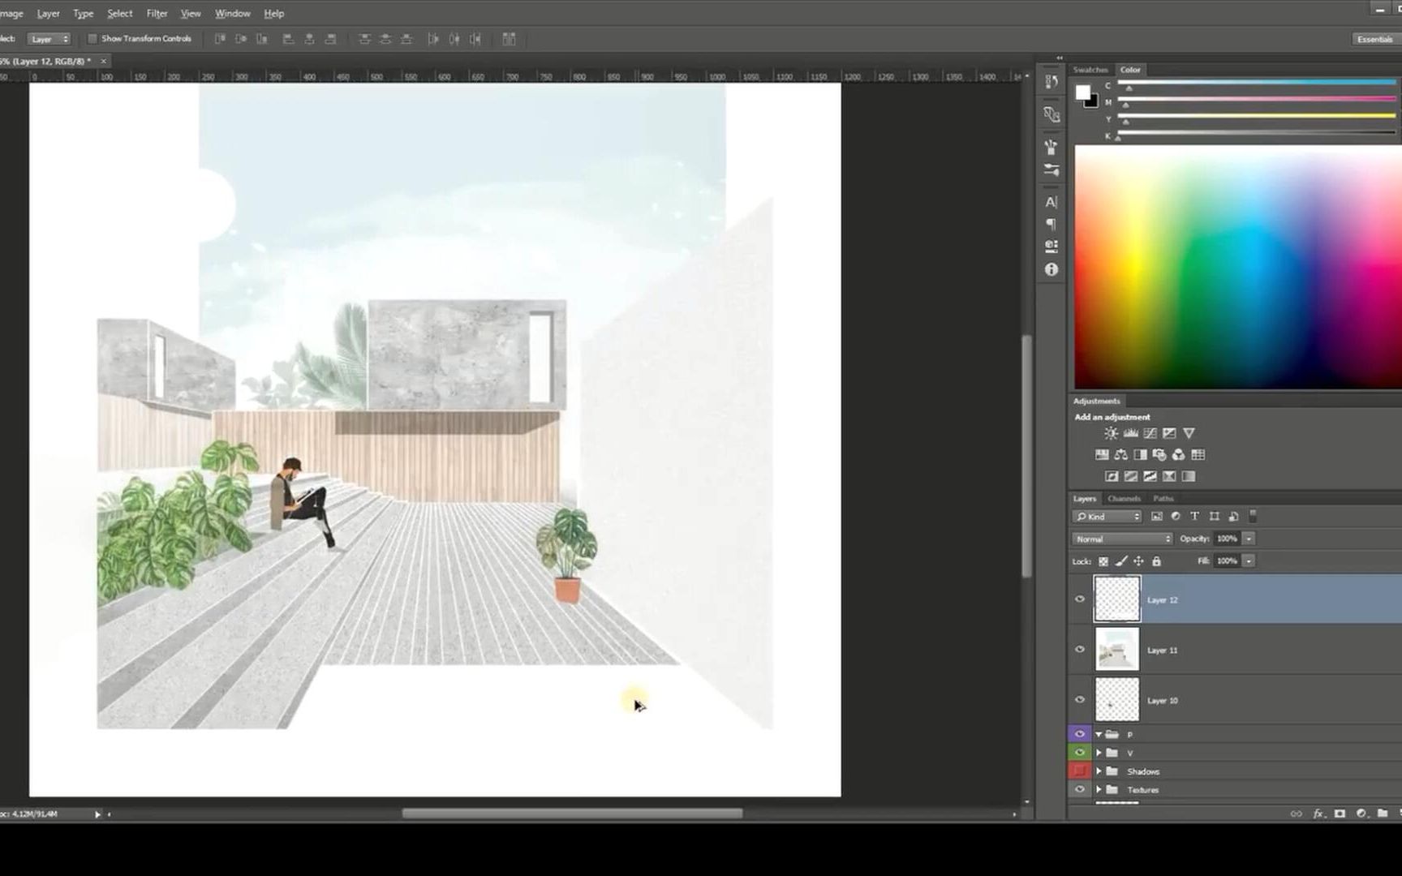This screenshot has width=1402, height=876.
Task: Open the Auto-Select Layer dropdown
Action: 49,39
